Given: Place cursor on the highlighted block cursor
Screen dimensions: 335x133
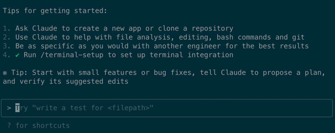Looking at the screenshot, I should click(x=17, y=108).
